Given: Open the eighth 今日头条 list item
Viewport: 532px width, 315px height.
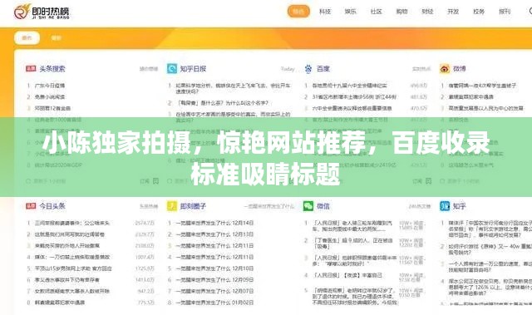Looking at the screenshot, I should [60, 303].
